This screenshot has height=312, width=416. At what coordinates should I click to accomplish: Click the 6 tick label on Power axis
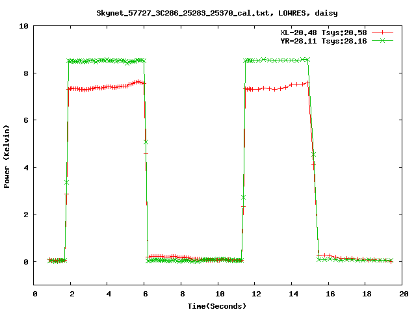pyautogui.click(x=26, y=120)
